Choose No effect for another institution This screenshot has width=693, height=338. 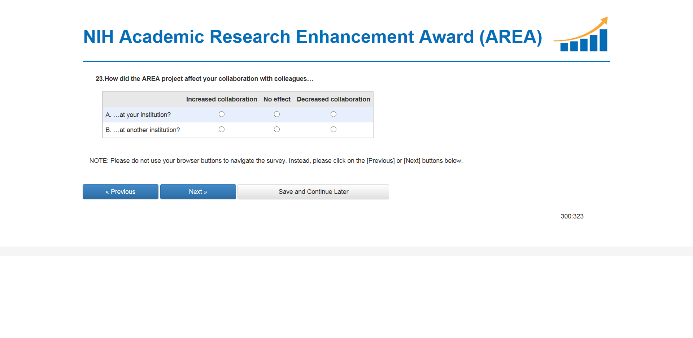pyautogui.click(x=277, y=129)
